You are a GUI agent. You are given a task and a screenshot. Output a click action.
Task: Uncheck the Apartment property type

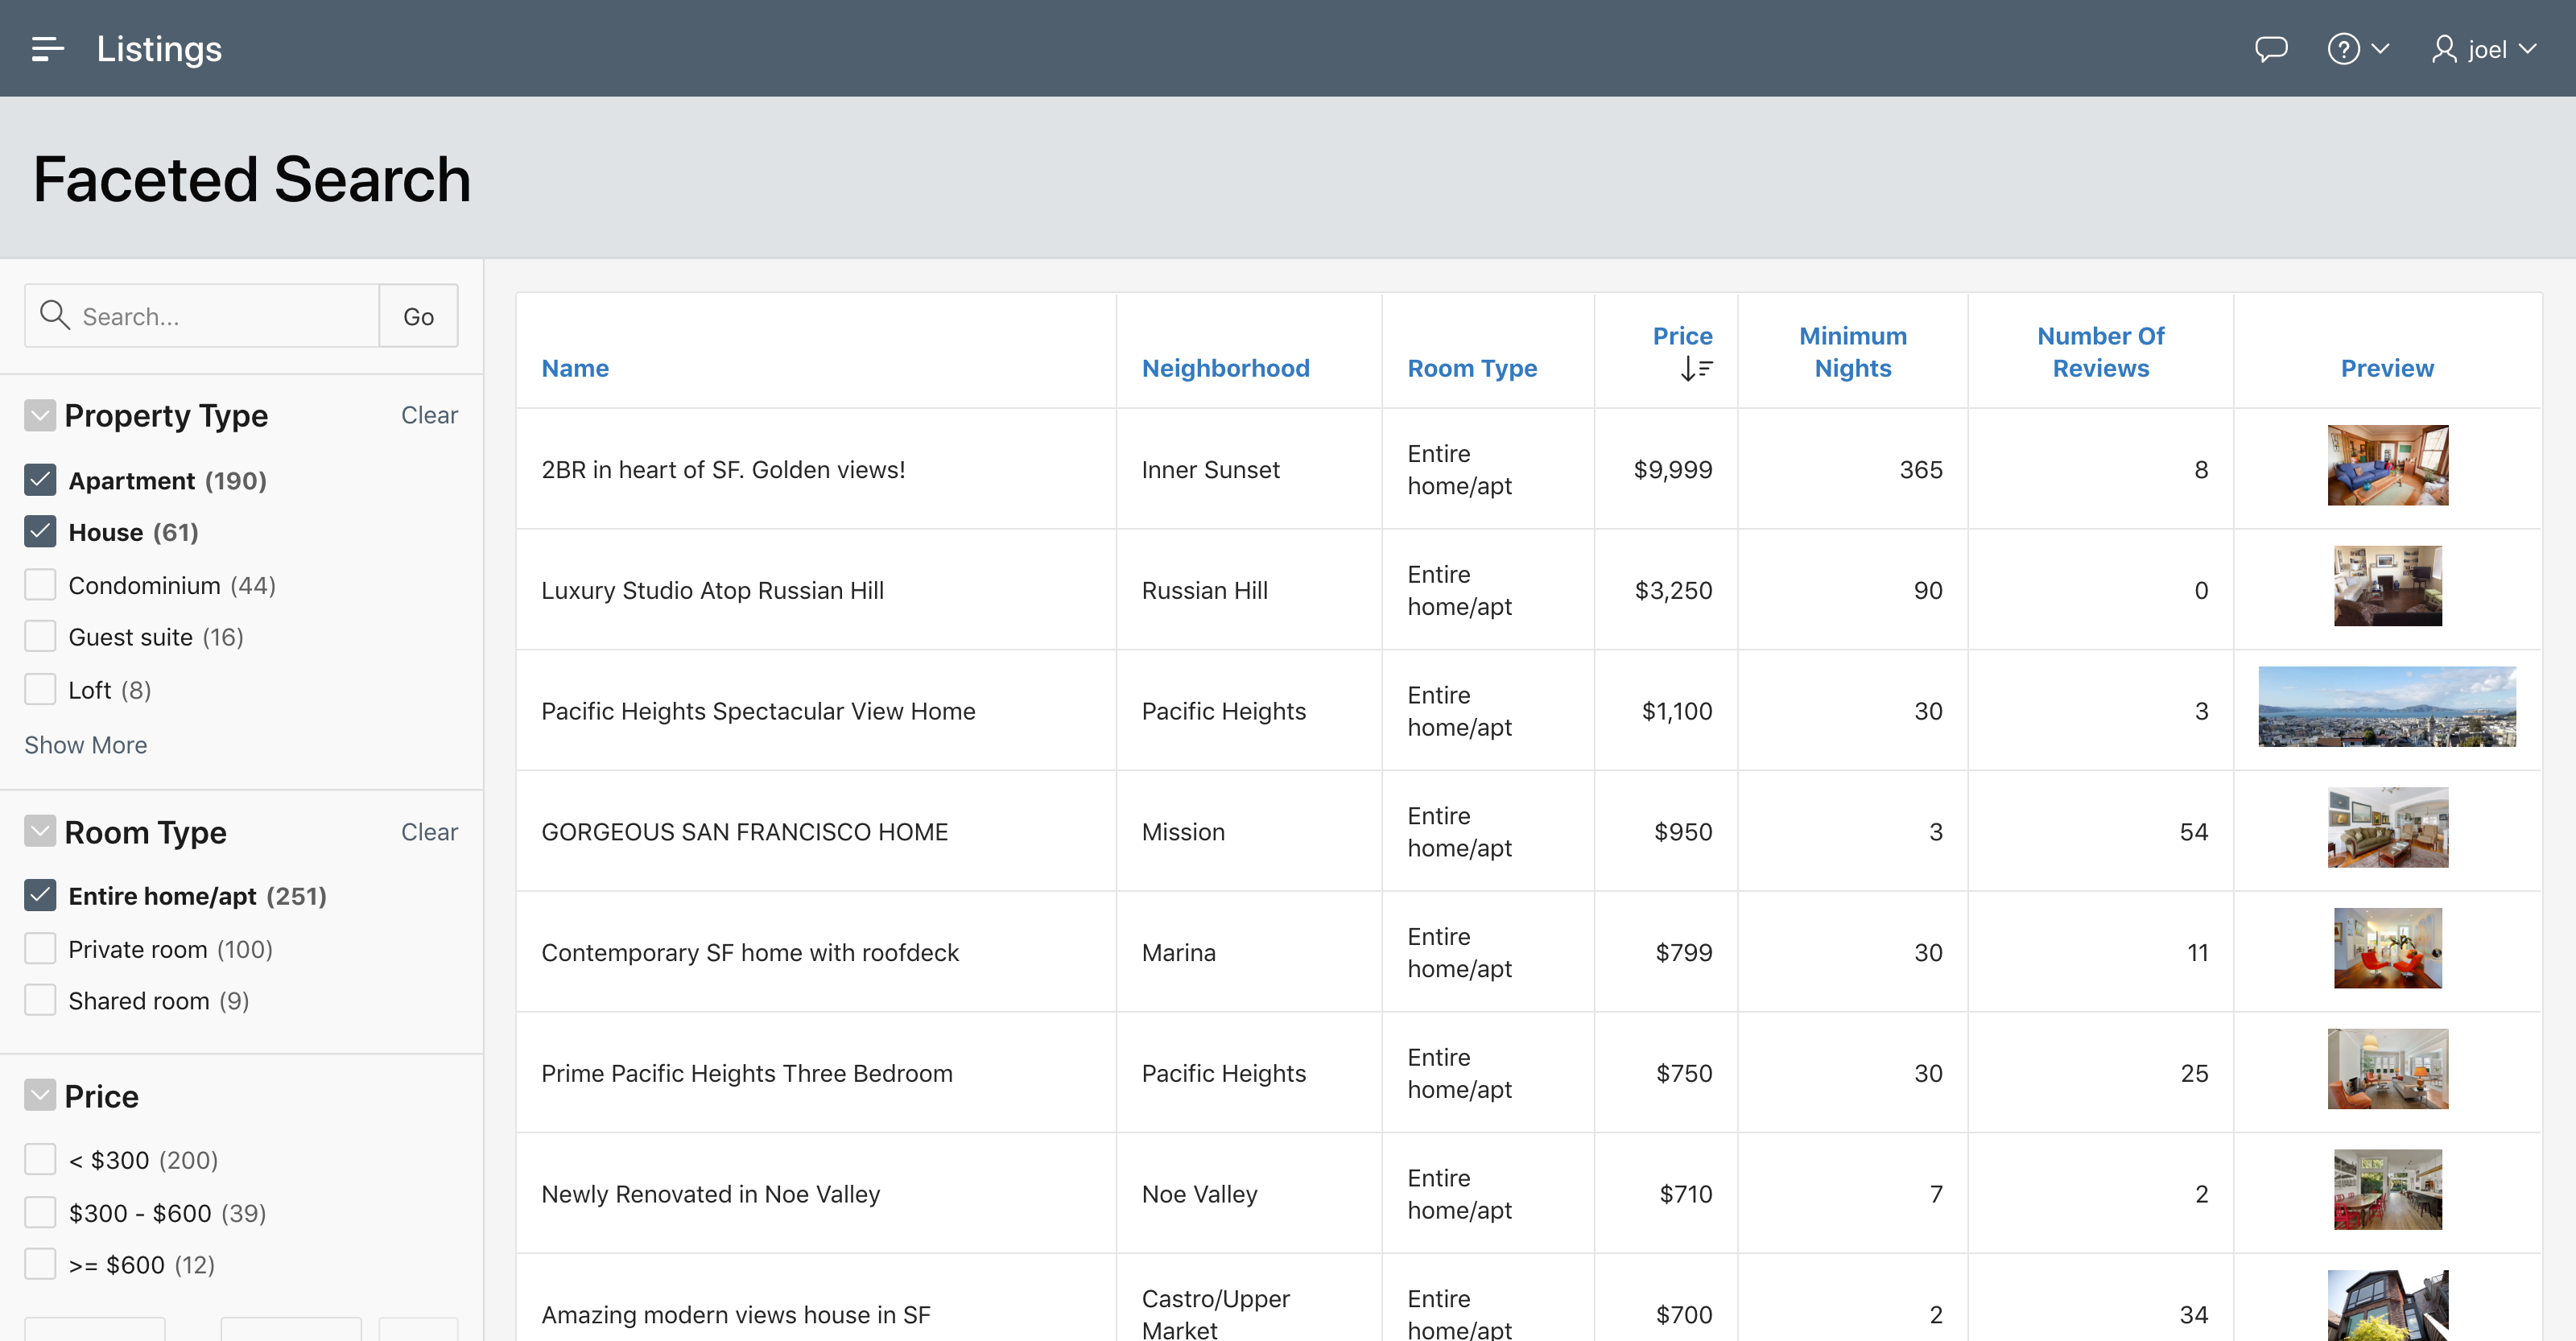(40, 481)
